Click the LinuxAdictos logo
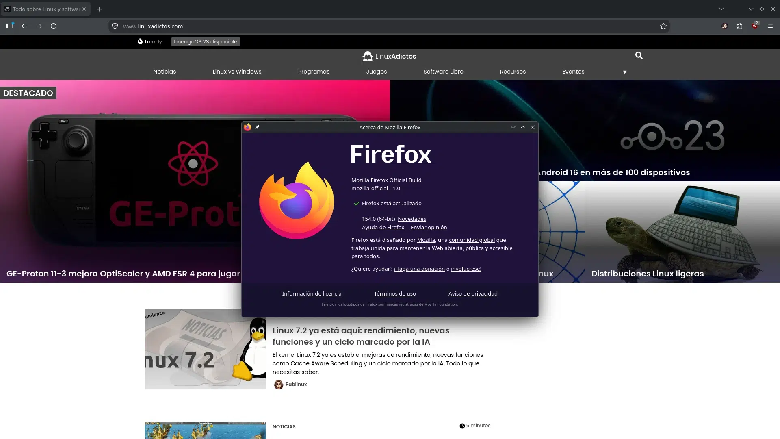This screenshot has width=780, height=439. [x=389, y=56]
